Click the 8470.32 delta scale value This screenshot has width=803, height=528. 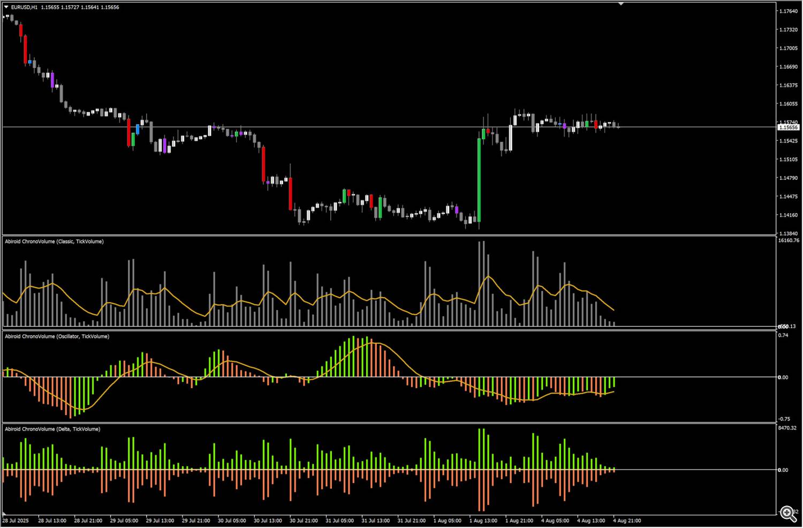(787, 428)
